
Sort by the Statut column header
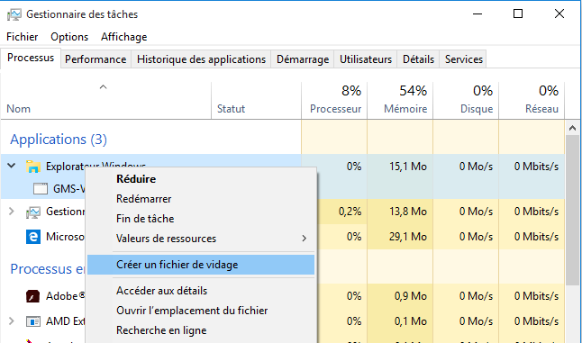[256, 101]
